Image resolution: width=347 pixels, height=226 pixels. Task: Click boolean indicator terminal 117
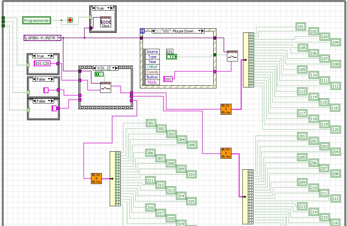coord(302,113)
